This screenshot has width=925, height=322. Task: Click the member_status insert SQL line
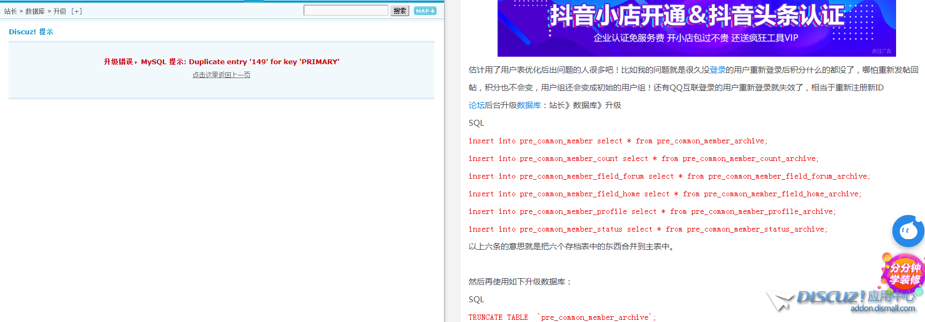pos(648,229)
